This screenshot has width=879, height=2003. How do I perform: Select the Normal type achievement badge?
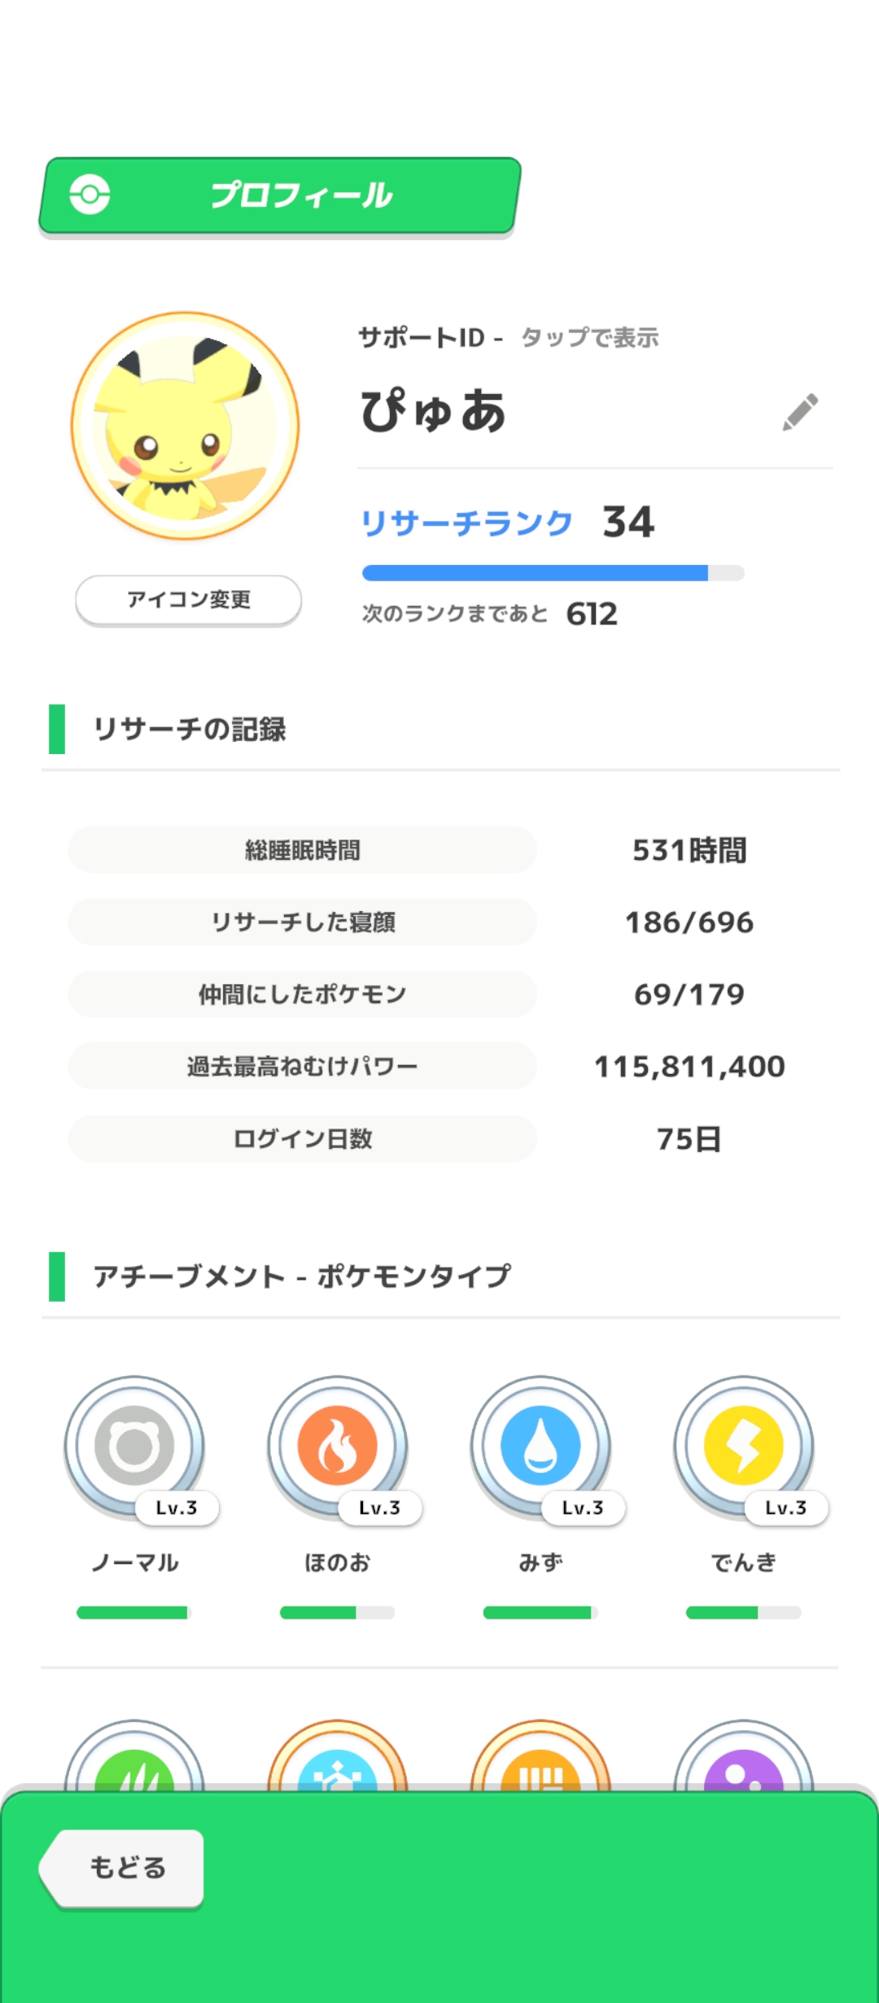click(135, 1446)
